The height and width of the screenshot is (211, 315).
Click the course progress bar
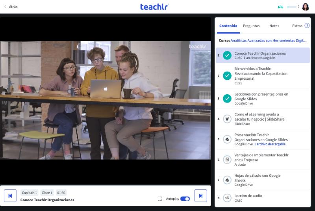pyautogui.click(x=292, y=7)
